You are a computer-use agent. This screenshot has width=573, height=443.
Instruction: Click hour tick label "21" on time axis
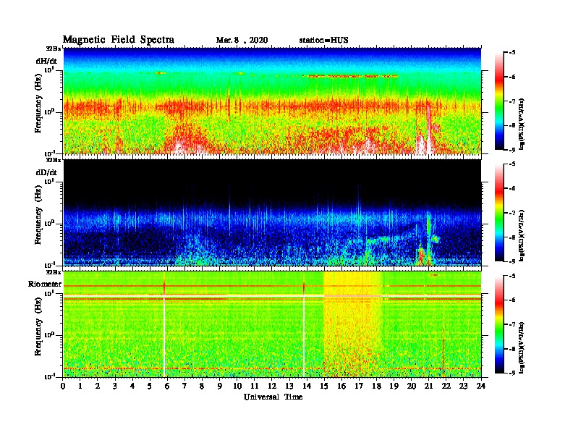(428, 386)
